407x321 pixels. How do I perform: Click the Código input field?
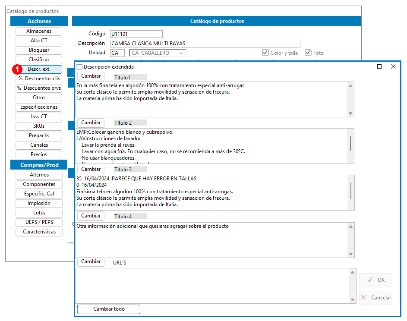pyautogui.click(x=136, y=34)
